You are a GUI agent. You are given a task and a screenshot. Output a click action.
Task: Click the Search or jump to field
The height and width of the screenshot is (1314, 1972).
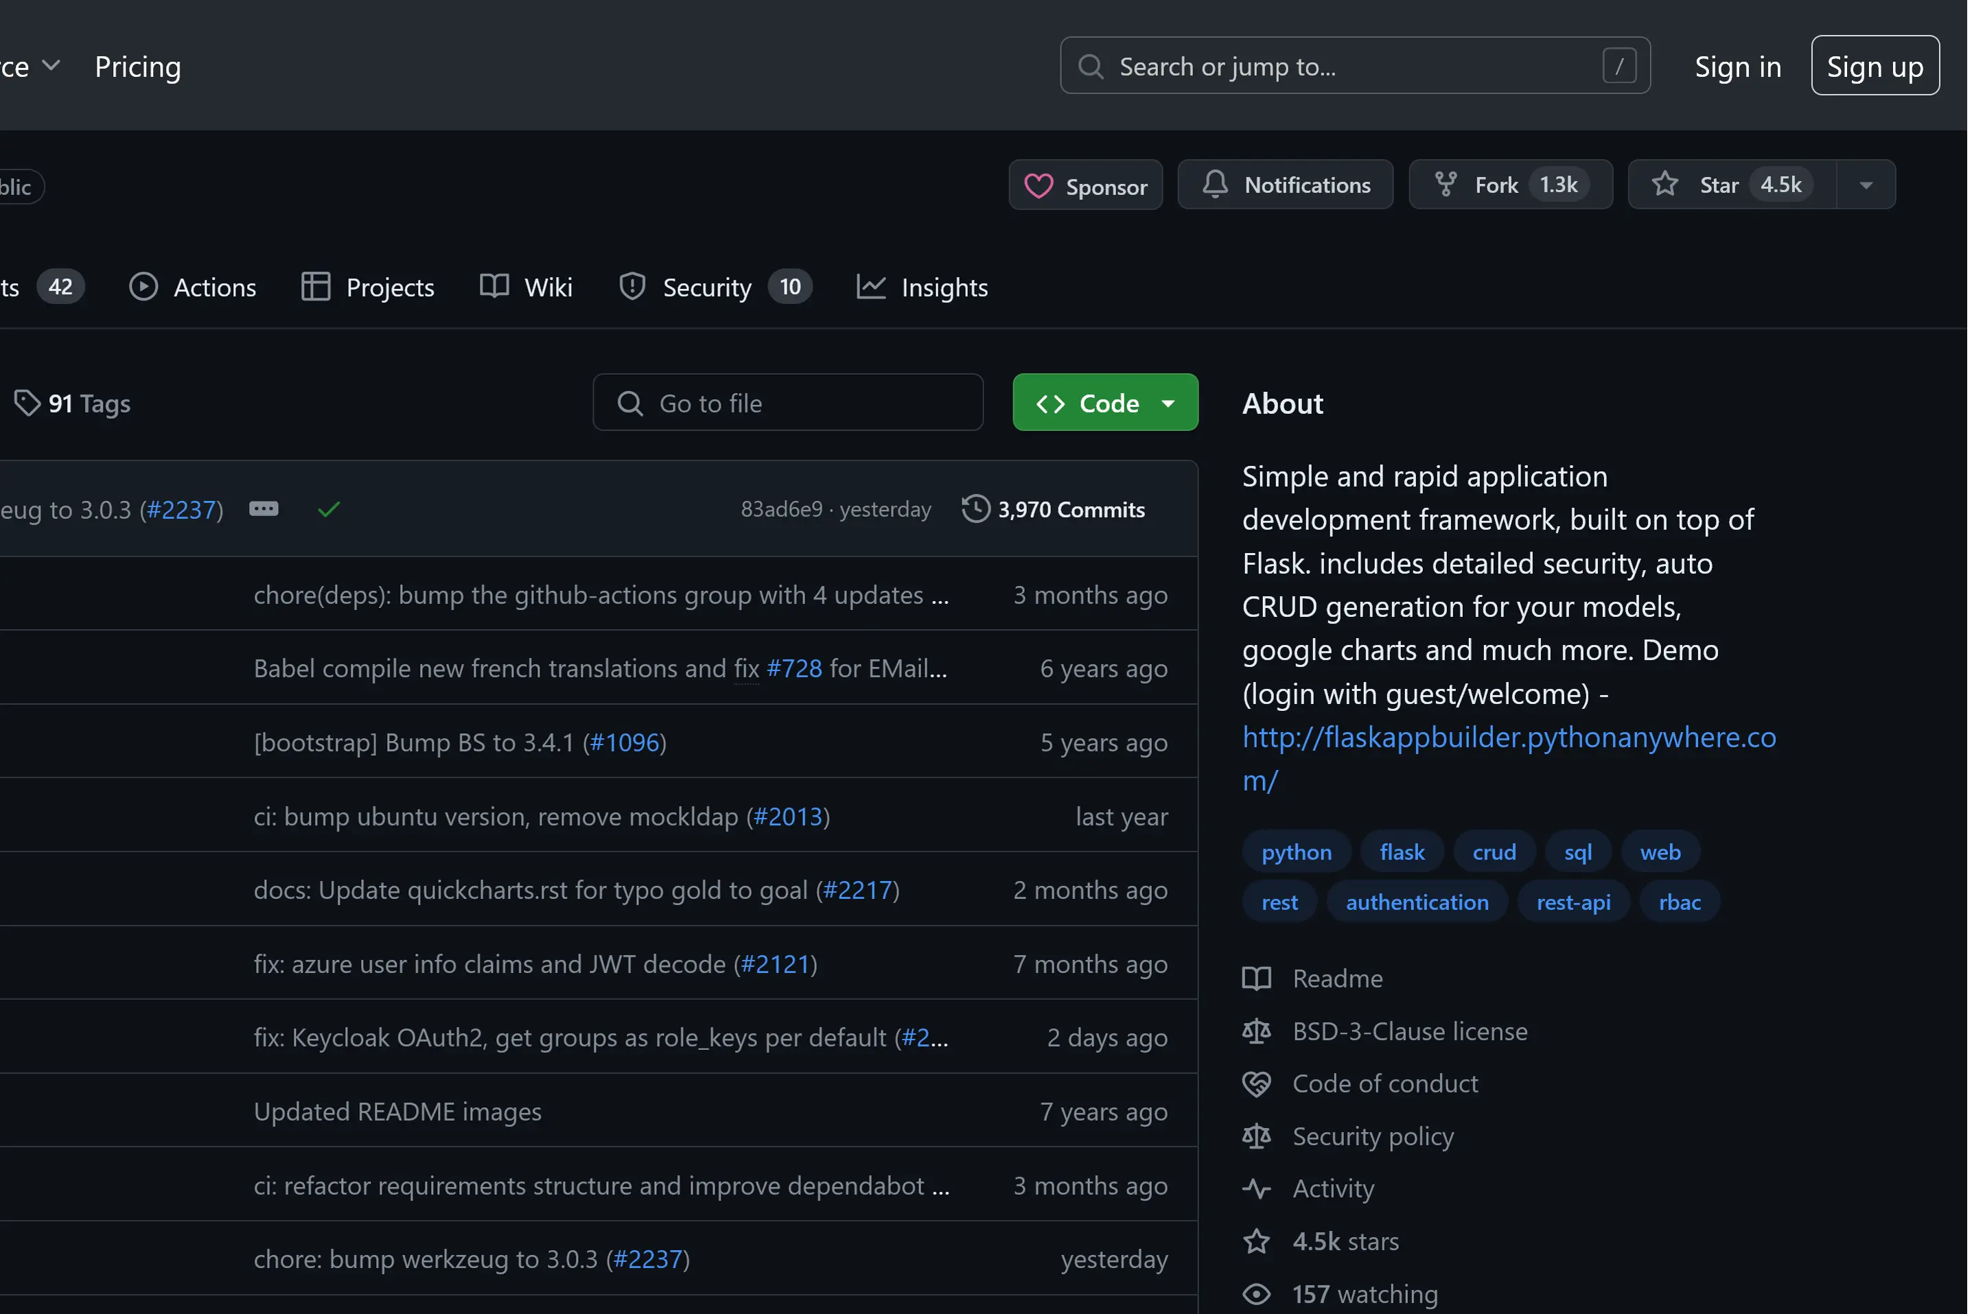[1354, 65]
